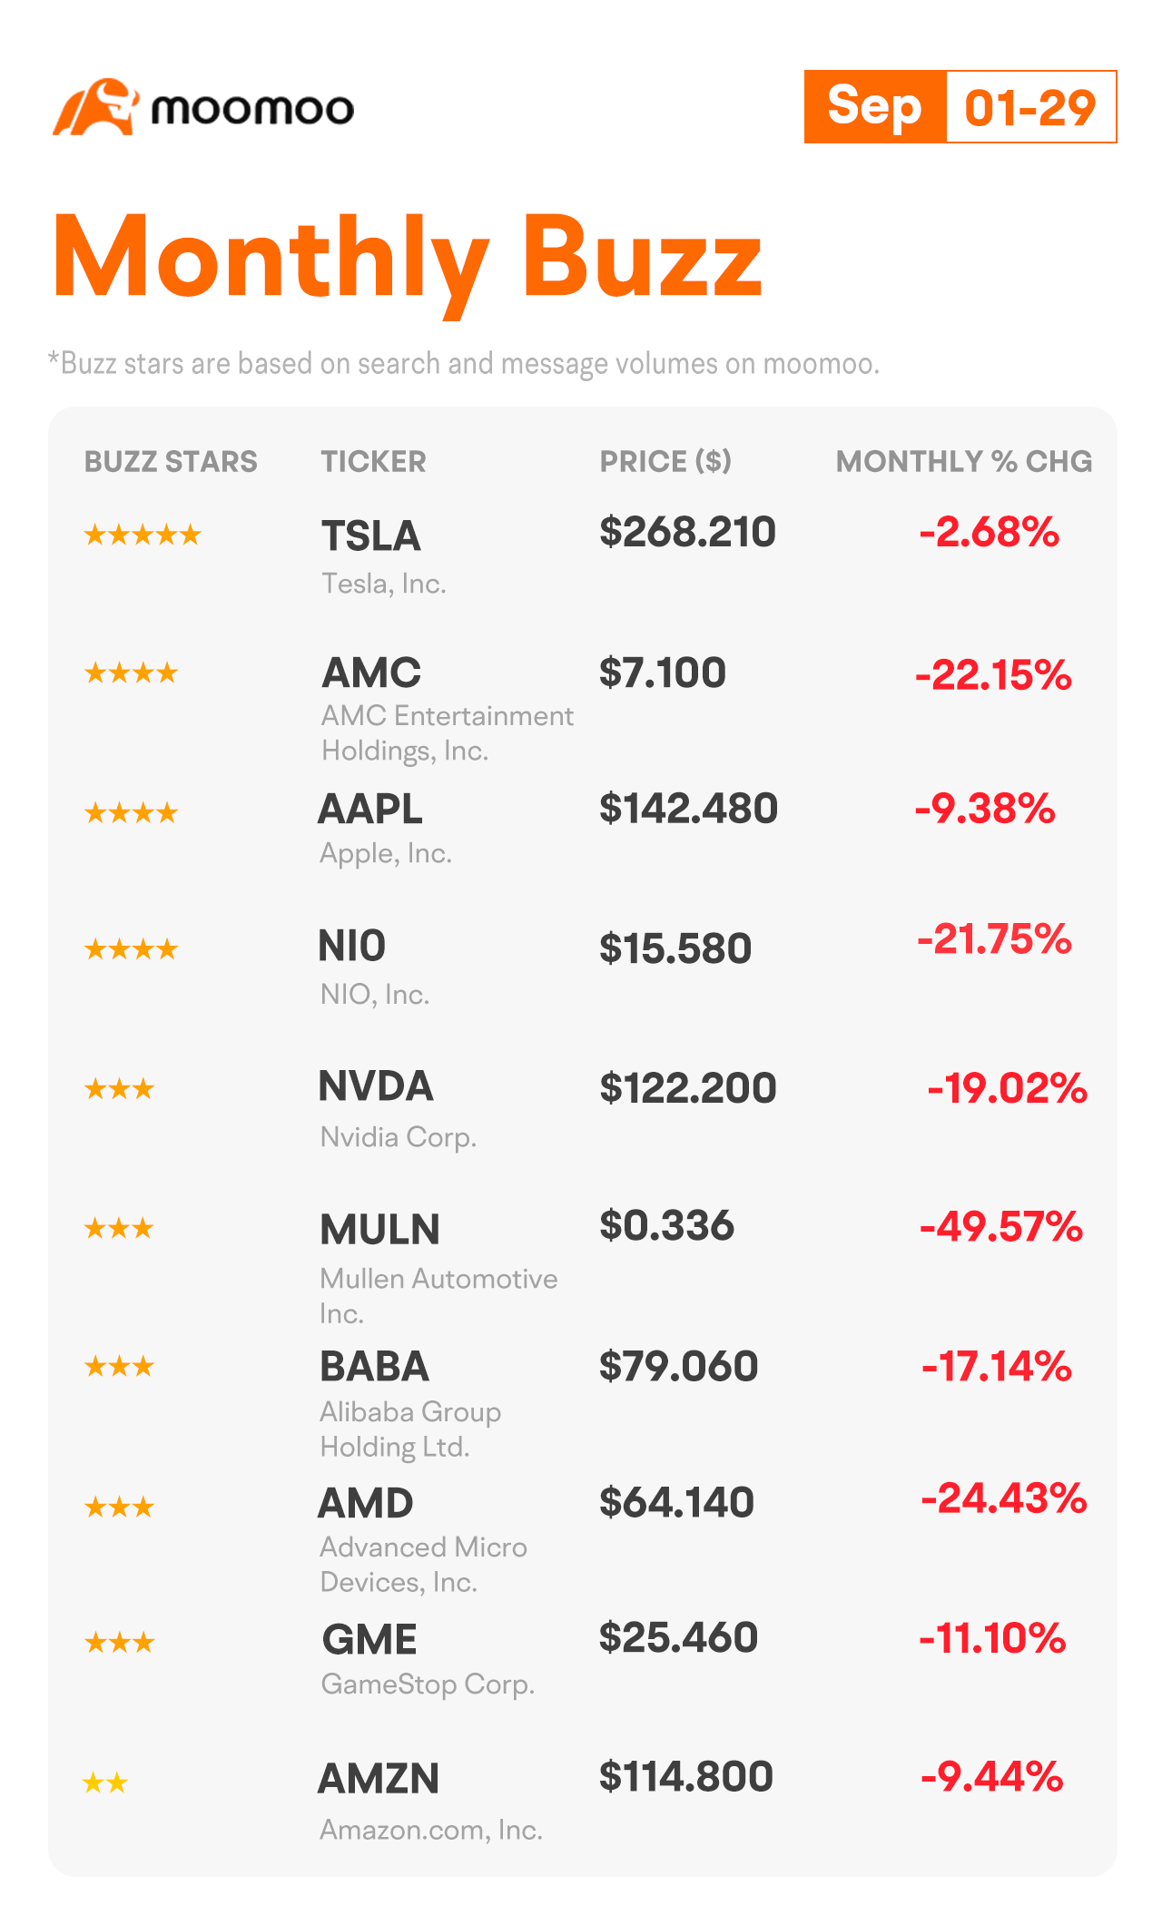The width and height of the screenshot is (1162, 1925).
Task: Click the PRICE ($) column header
Action: (665, 461)
